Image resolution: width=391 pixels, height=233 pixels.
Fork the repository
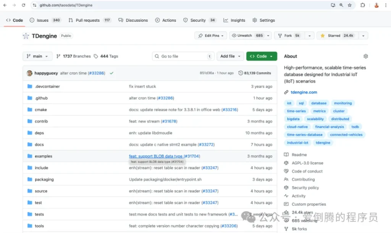289,35
